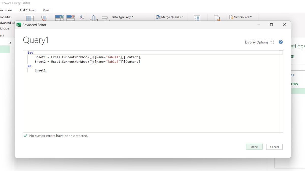Image resolution: width=305 pixels, height=171 pixels.
Task: Click Properties in the Query ribbon group
Action: click(x=6, y=17)
